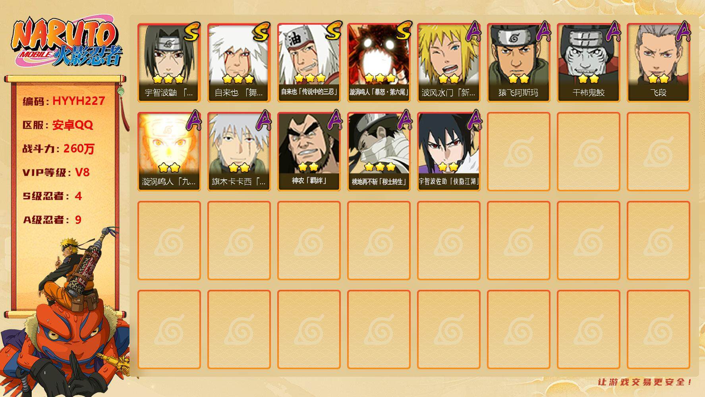The height and width of the screenshot is (397, 705).
Task: Open the 自来也「传说中的三忍」 card
Action: (x=309, y=63)
